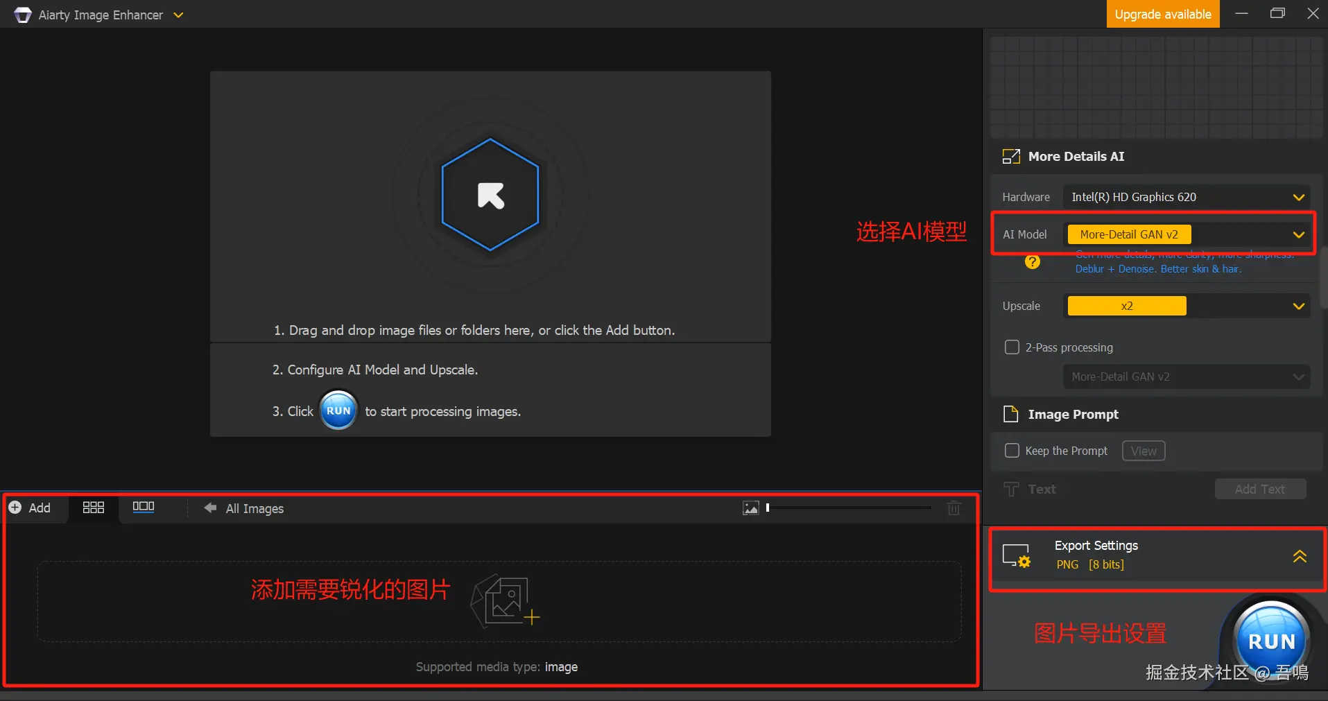Click the More Details AI heading

(x=1076, y=157)
